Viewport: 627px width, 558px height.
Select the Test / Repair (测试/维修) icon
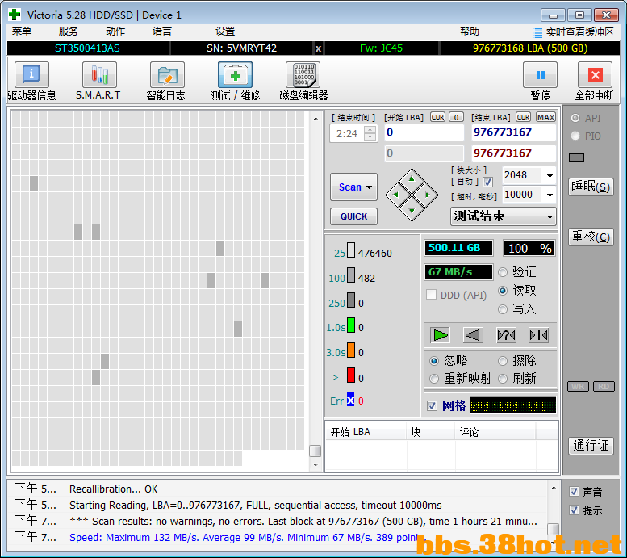click(235, 75)
